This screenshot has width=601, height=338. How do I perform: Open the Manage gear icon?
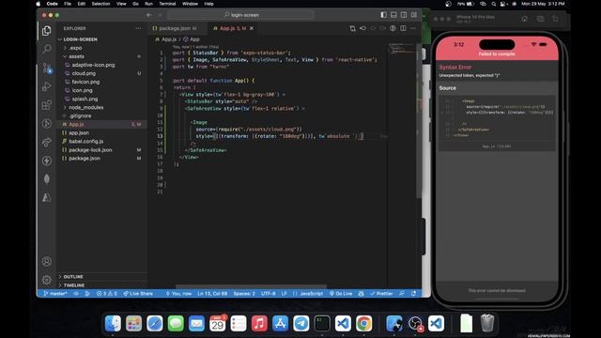point(47,280)
